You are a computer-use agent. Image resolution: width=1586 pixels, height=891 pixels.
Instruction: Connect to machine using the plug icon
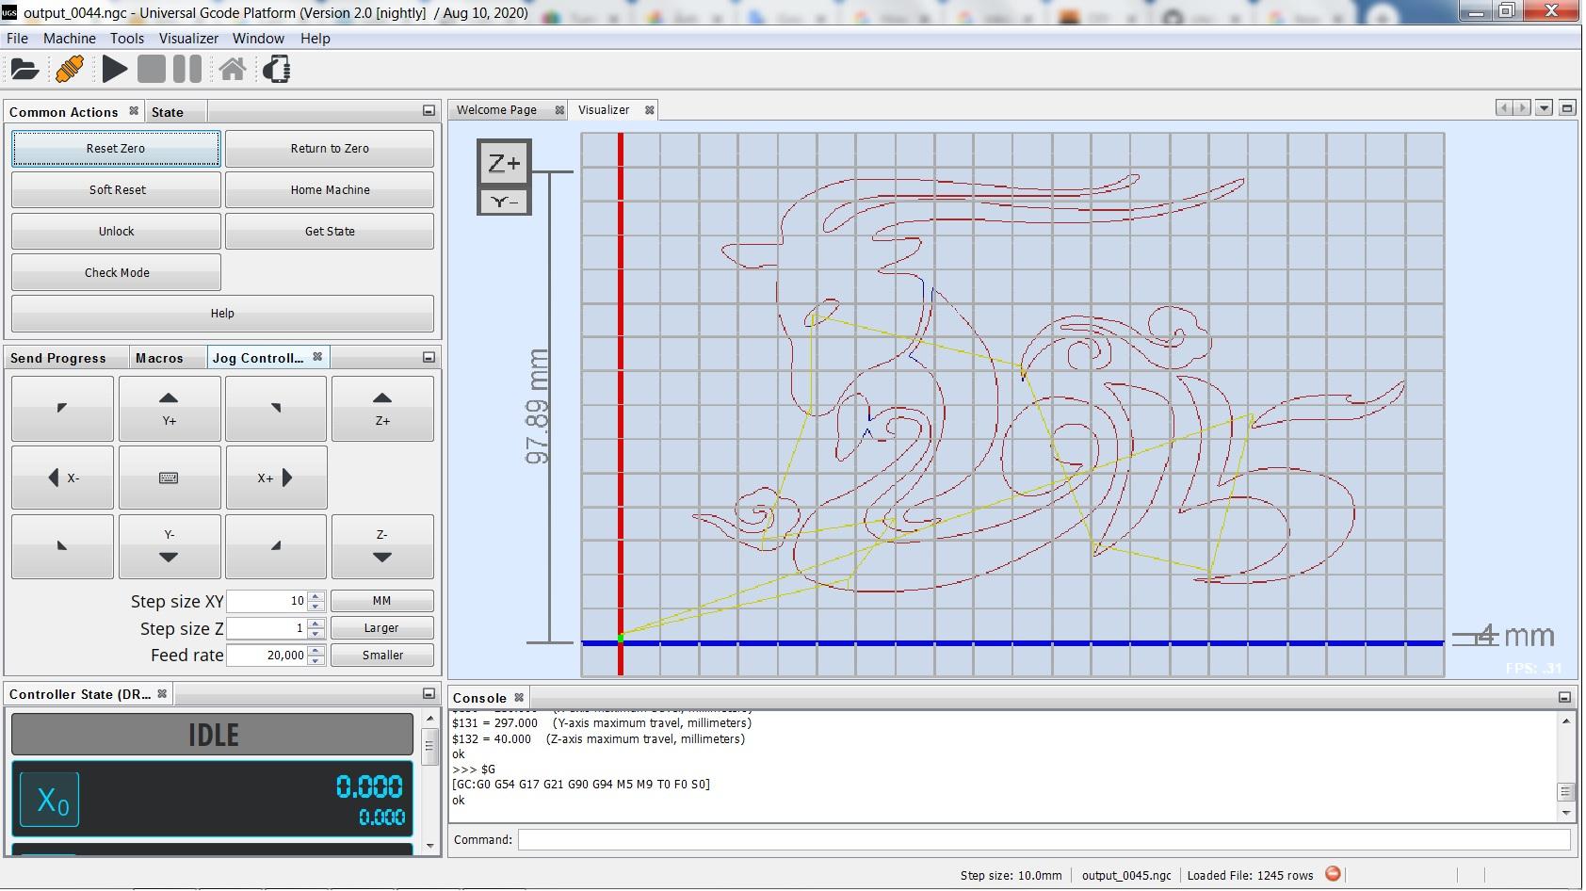coord(70,70)
